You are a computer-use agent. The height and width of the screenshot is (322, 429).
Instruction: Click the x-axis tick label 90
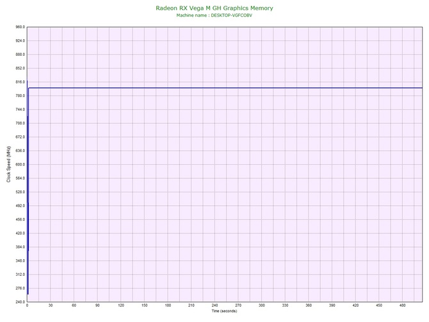pyautogui.click(x=97, y=305)
